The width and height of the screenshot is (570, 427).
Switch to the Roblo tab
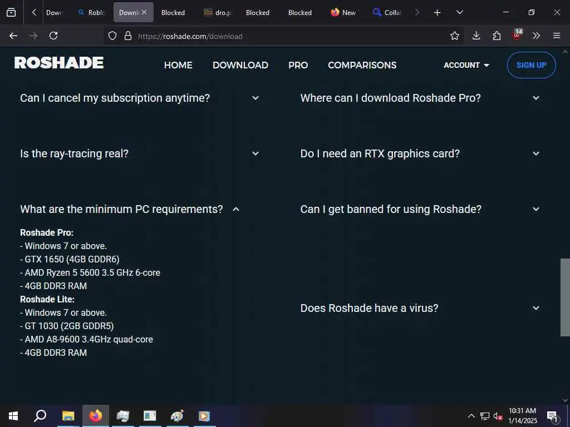tap(92, 12)
